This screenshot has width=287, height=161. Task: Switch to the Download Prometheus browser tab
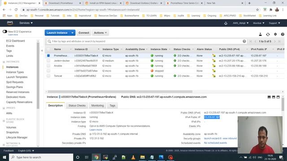pos(63,3)
